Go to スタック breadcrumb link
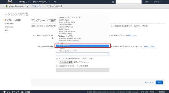 [x=36, y=6]
